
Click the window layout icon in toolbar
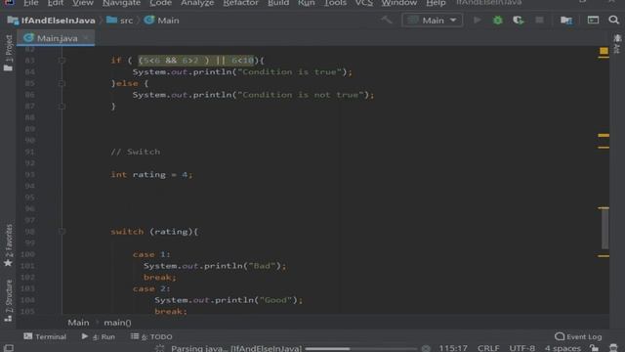click(593, 20)
